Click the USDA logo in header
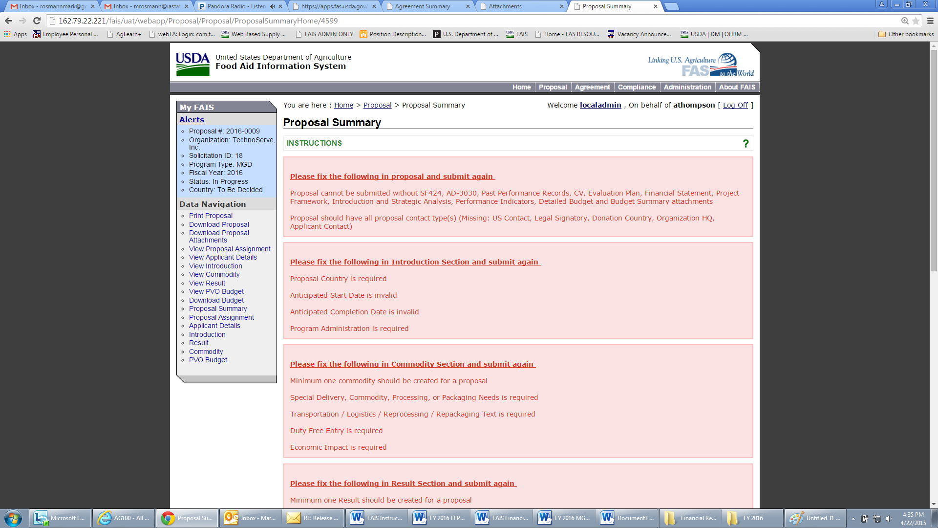The image size is (938, 528). [192, 64]
